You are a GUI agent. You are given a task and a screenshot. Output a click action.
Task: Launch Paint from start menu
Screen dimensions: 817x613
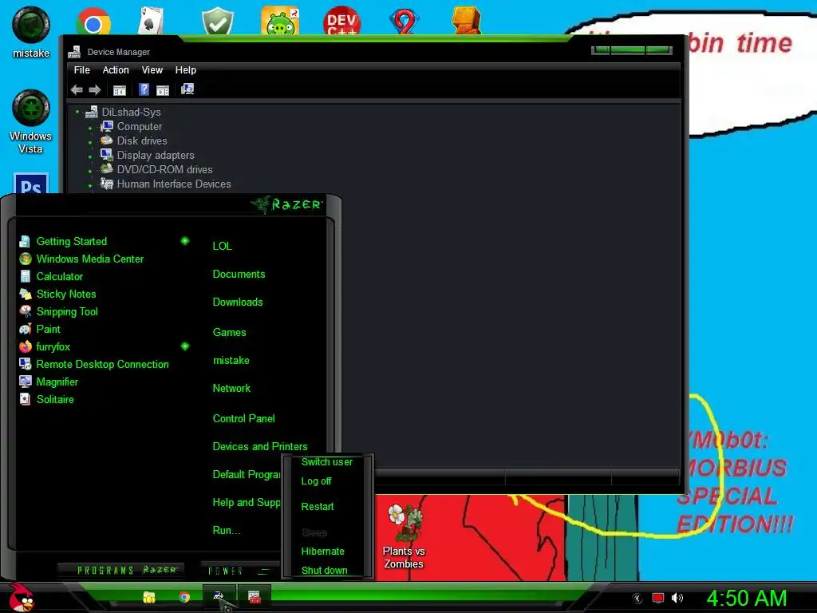click(x=40, y=329)
